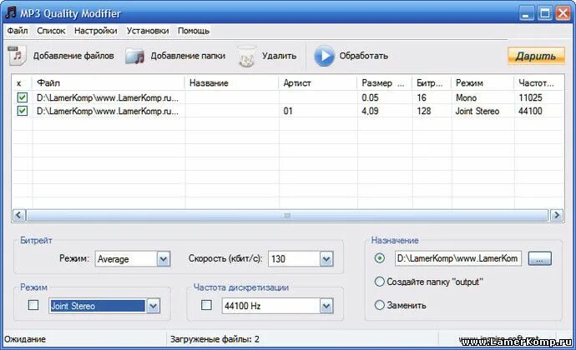This screenshot has height=350, width=576.
Task: Sort by the Название column header
Action: (232, 82)
